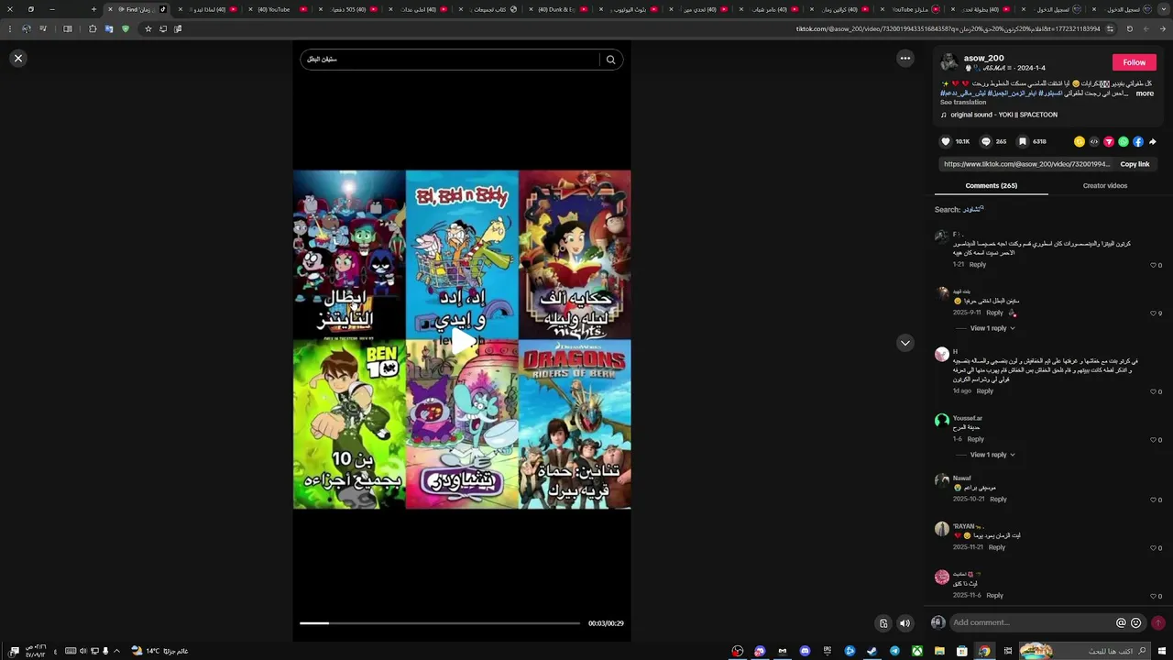The height and width of the screenshot is (660, 1173).
Task: Click the mute volume speaker icon
Action: tap(905, 623)
